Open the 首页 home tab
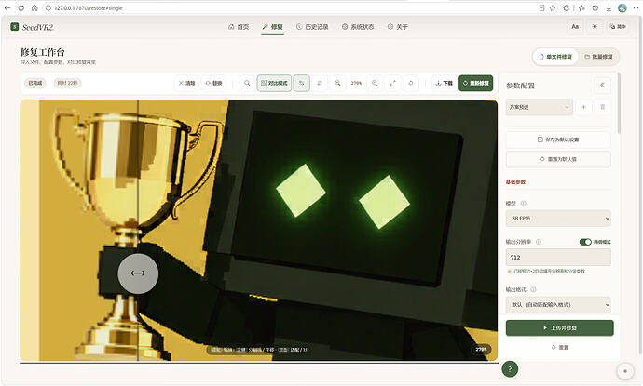This screenshot has width=643, height=386. click(x=239, y=27)
